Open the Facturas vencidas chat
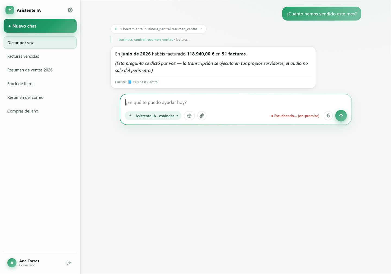The height and width of the screenshot is (274, 391). (x=40, y=56)
